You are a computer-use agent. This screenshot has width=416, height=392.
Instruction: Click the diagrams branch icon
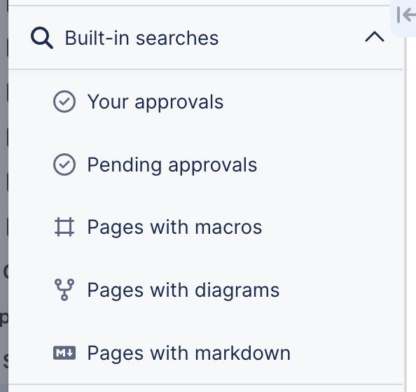64,290
